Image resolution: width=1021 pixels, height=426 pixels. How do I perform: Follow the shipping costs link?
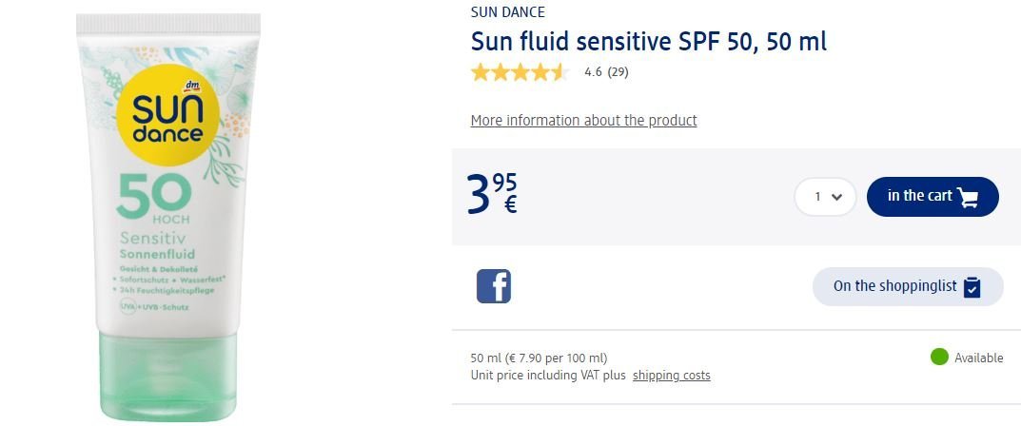(671, 376)
